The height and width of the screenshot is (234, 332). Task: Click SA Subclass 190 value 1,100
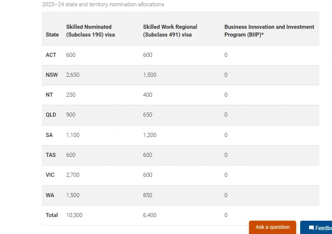coord(73,135)
